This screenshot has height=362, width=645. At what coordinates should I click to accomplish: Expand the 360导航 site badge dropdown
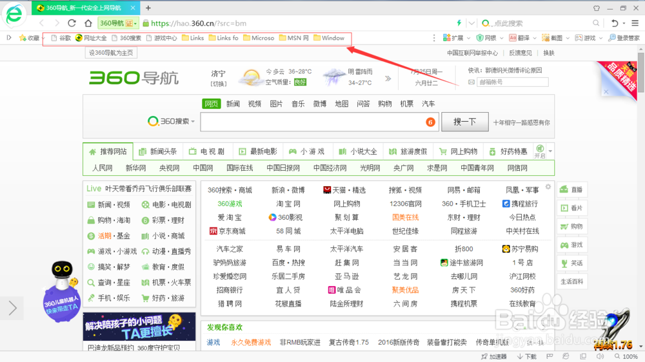click(135, 23)
